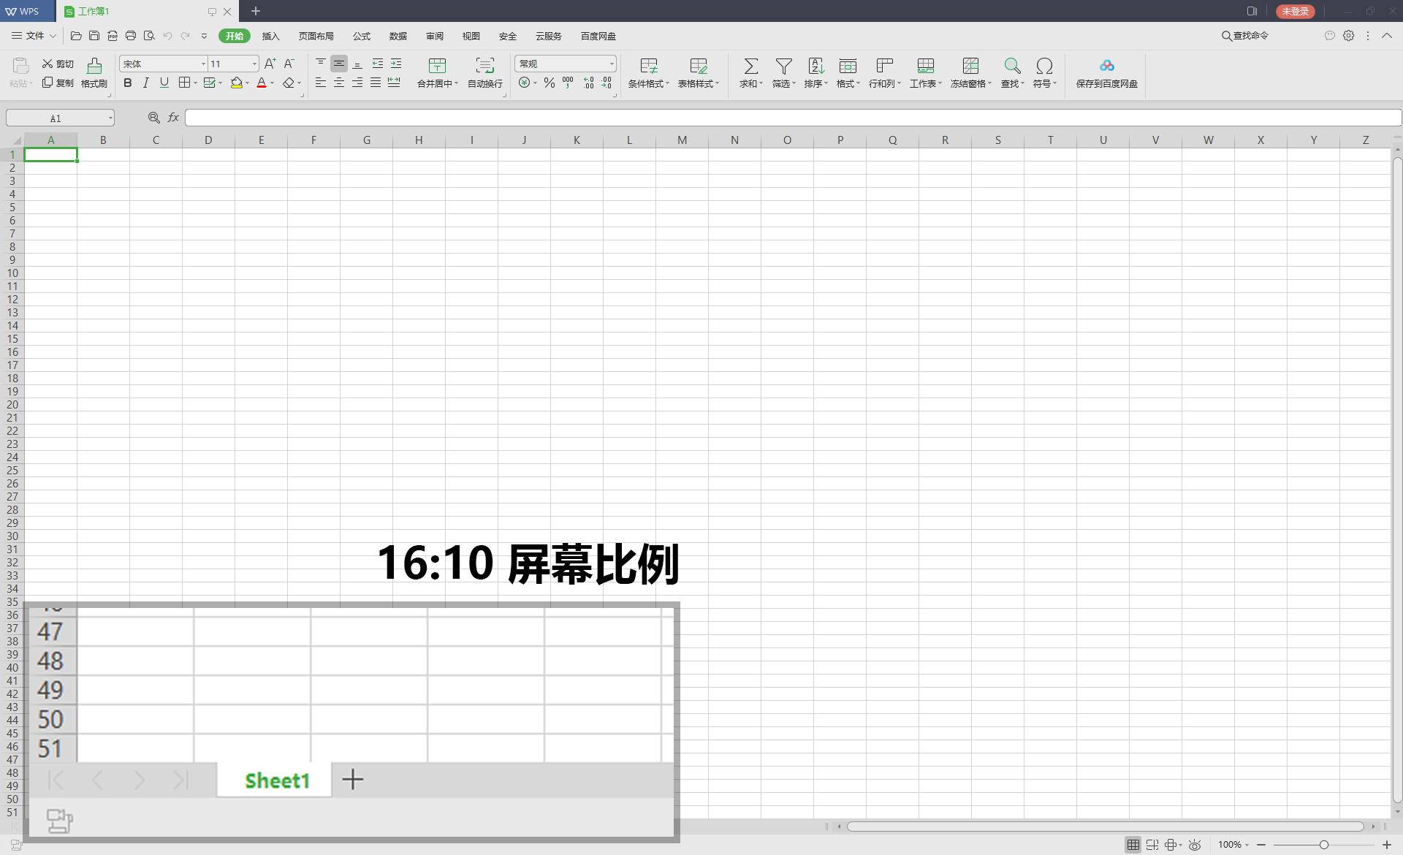Viewport: 1403px width, 855px height.
Task: Click inside the formula bar
Action: click(x=512, y=117)
